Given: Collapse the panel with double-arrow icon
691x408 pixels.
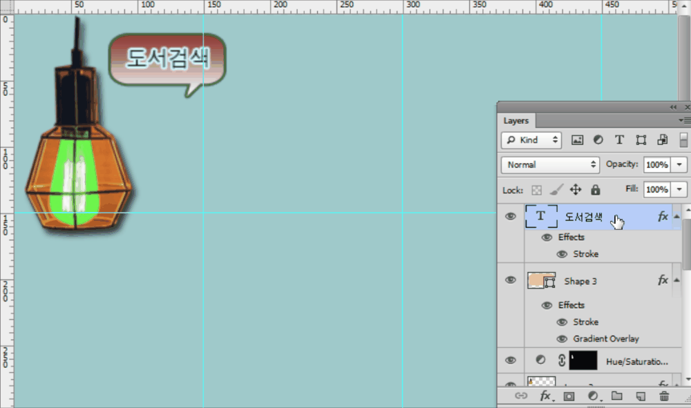Looking at the screenshot, I should [x=673, y=107].
